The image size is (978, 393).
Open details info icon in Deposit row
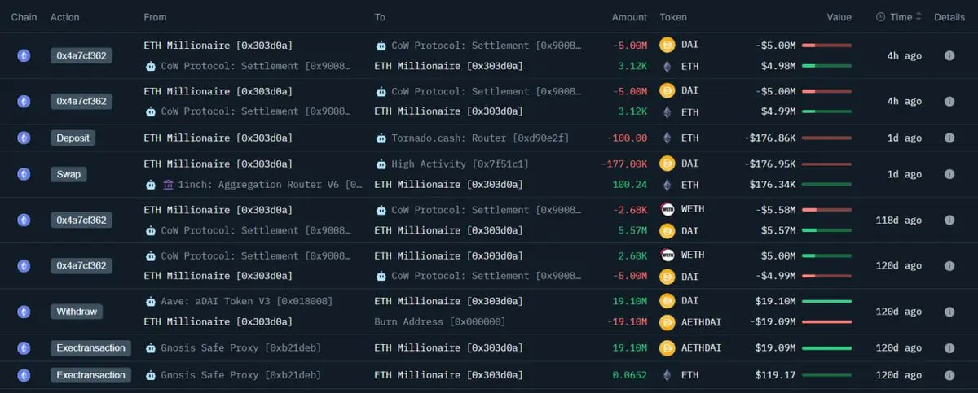point(949,138)
